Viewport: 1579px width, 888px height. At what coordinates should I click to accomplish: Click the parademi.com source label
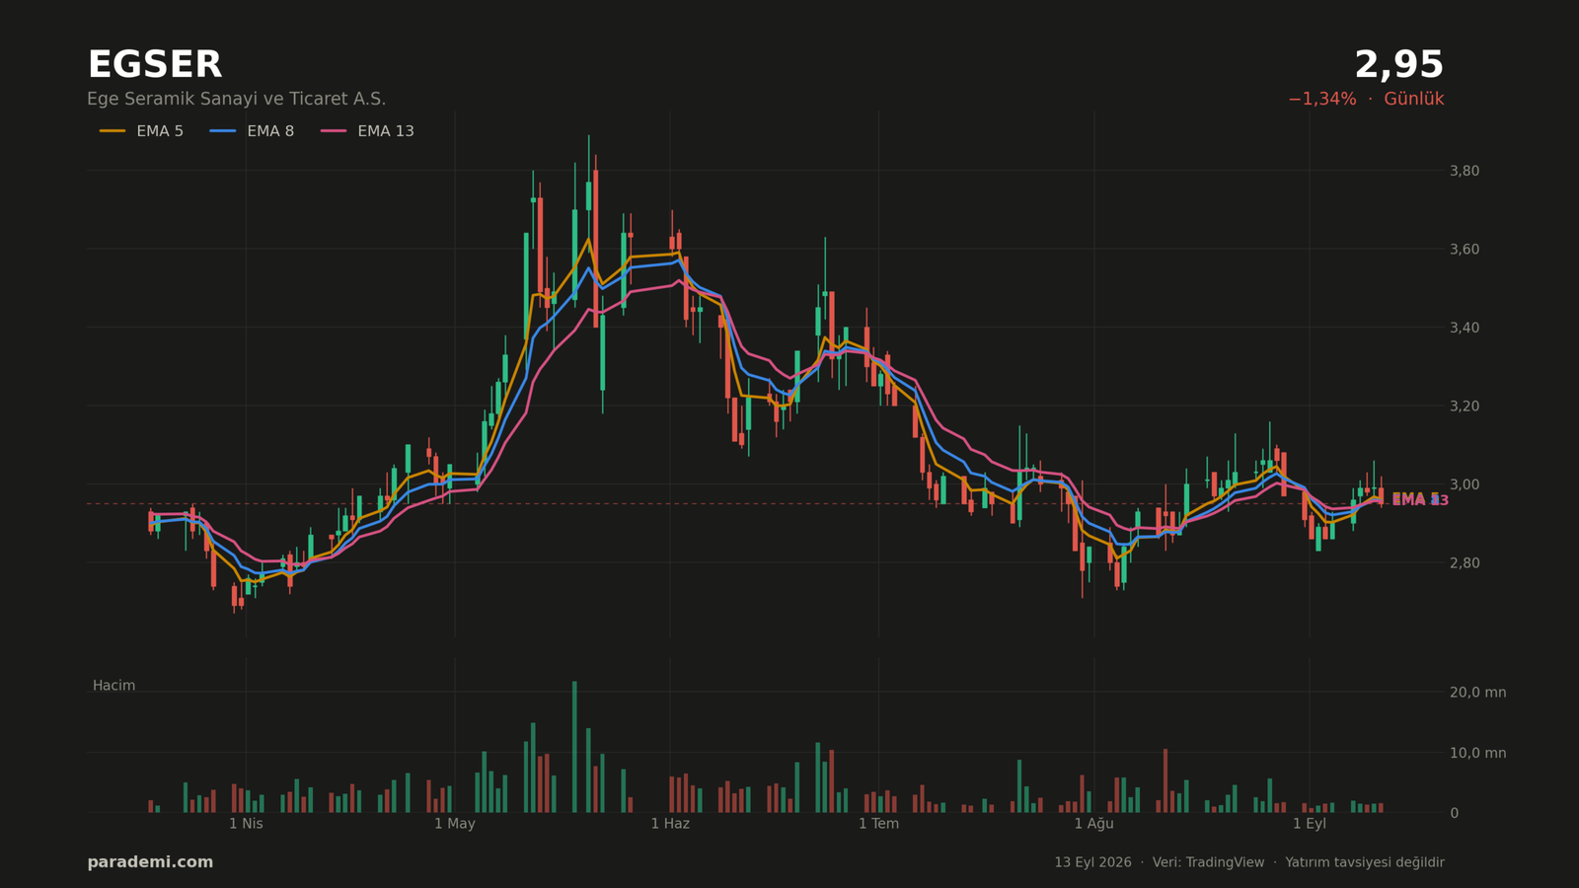coord(150,862)
